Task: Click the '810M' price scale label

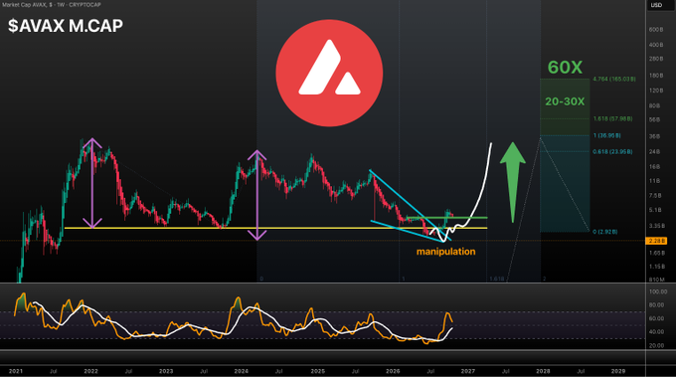Action: (656, 280)
